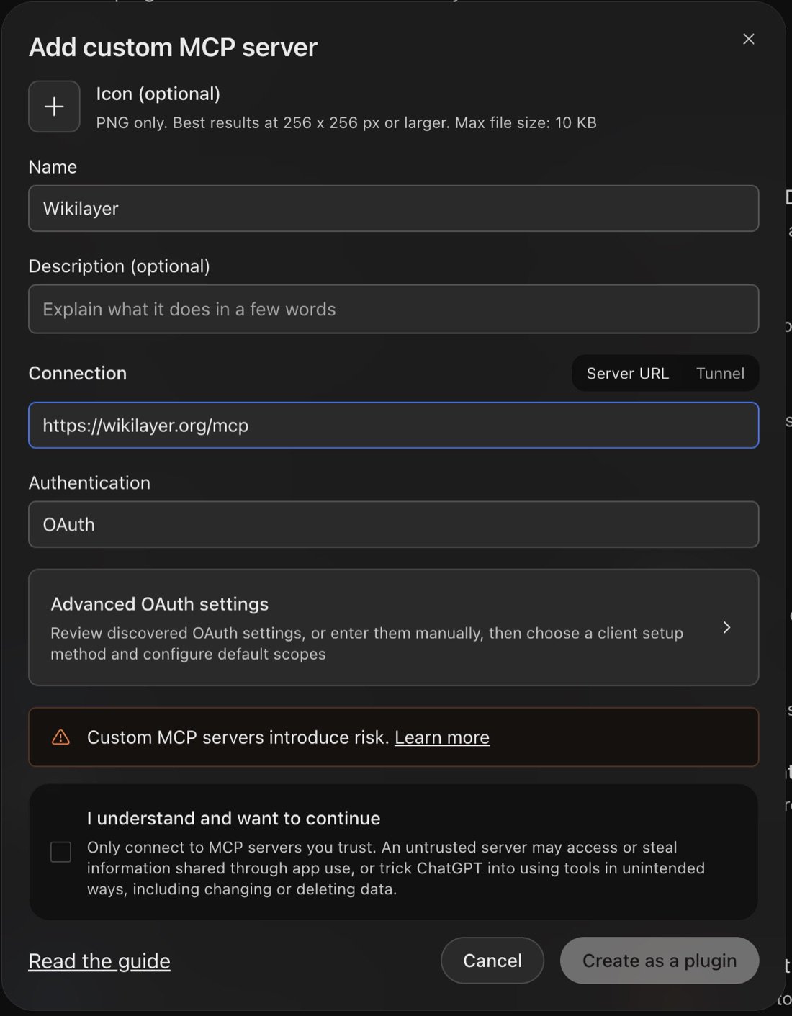Click the 'Add custom MCP server' title
This screenshot has width=792, height=1016.
coord(173,48)
